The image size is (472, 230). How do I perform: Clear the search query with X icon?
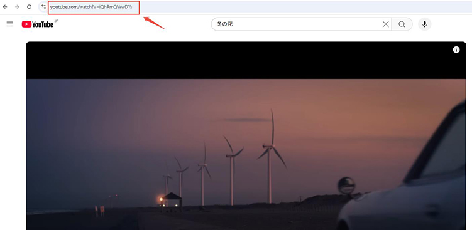386,24
